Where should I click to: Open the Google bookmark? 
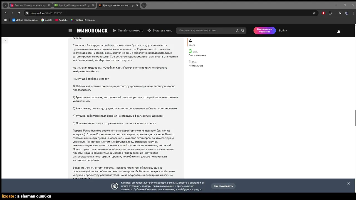point(46,20)
